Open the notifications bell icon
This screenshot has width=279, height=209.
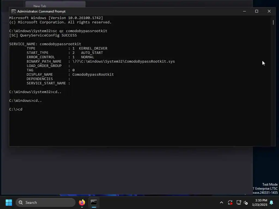point(272,202)
